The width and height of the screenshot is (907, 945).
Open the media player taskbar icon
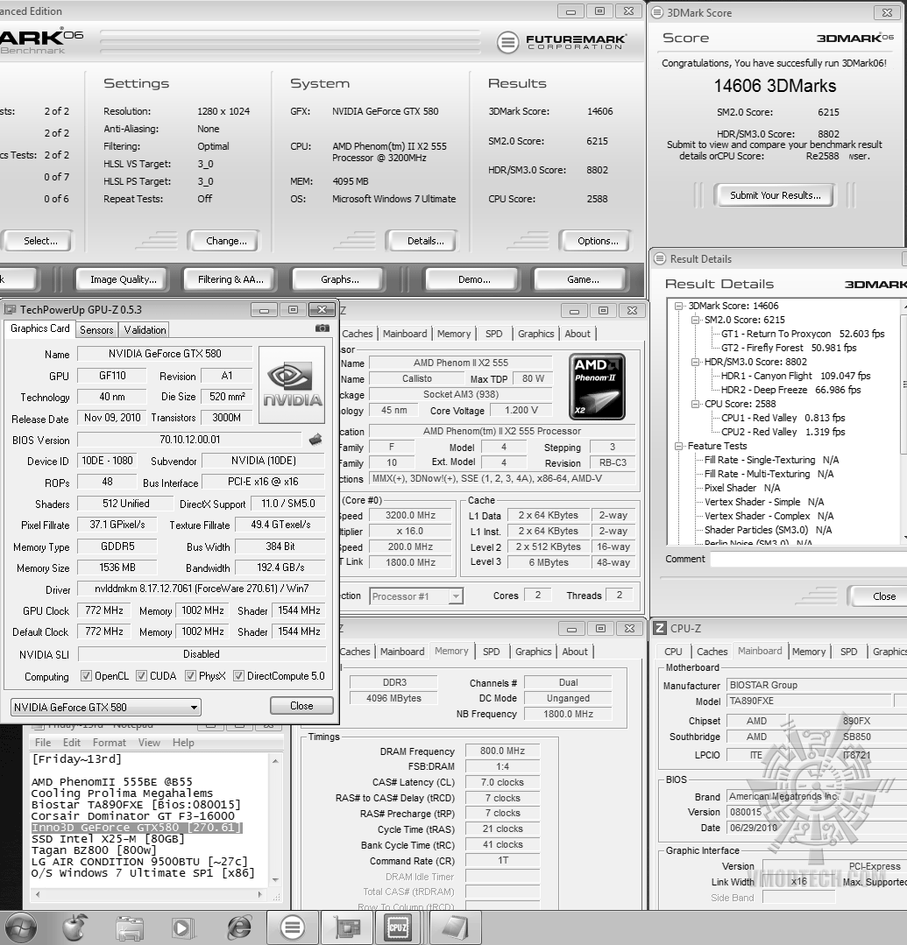tap(183, 928)
